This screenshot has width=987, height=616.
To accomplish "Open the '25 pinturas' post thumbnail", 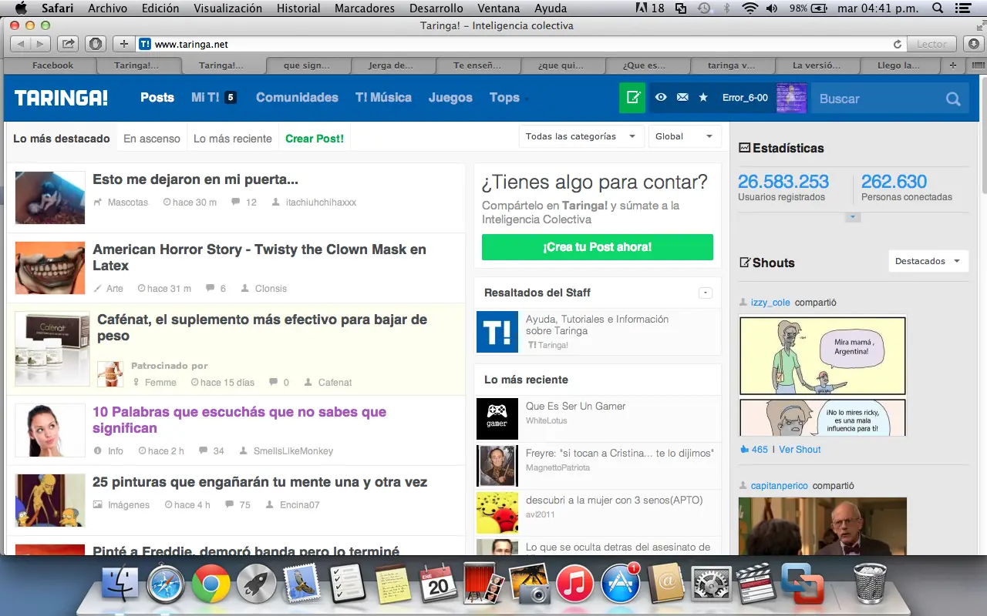I will coord(50,500).
